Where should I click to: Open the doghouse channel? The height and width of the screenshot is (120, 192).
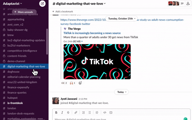click(24, 72)
